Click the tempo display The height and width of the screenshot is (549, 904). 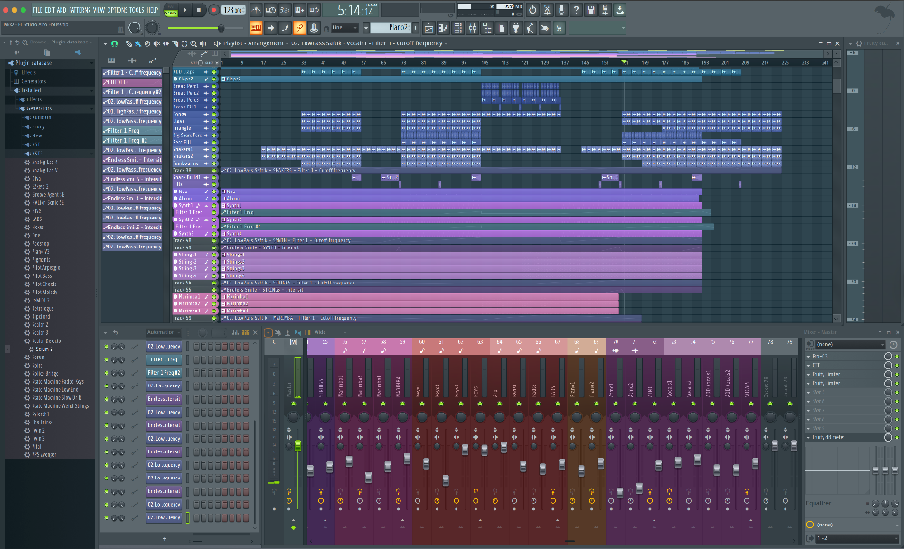click(x=233, y=10)
